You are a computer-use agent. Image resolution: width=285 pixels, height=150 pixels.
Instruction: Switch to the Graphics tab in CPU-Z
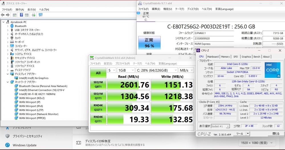246,57
